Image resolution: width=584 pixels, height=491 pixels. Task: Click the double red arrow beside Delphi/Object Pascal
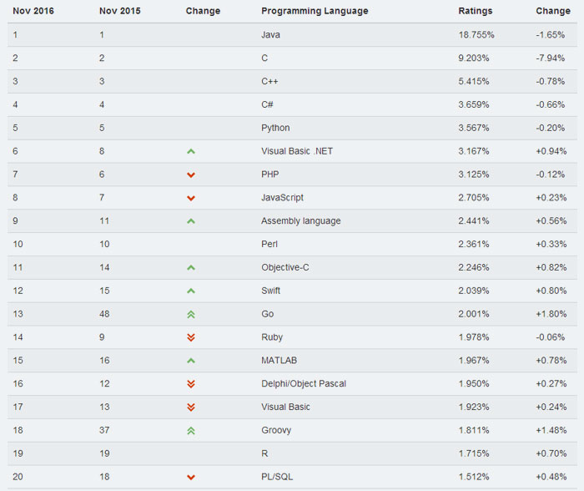(191, 384)
